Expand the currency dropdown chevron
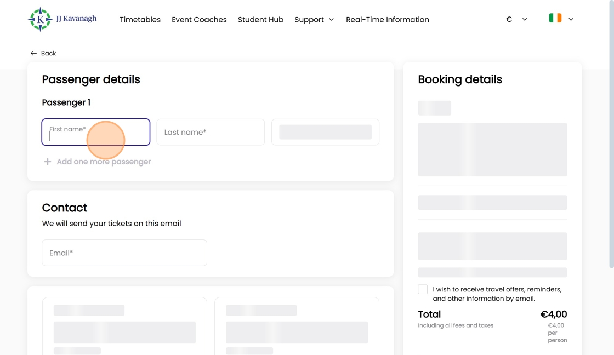 coord(525,19)
